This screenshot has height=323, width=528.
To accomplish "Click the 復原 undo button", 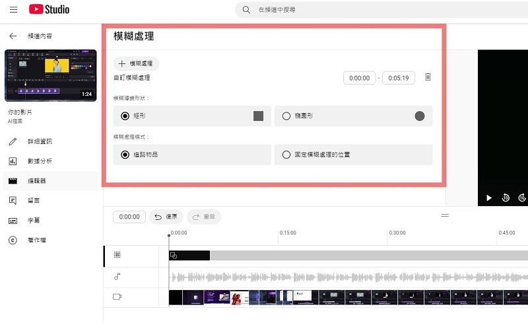I will [166, 217].
